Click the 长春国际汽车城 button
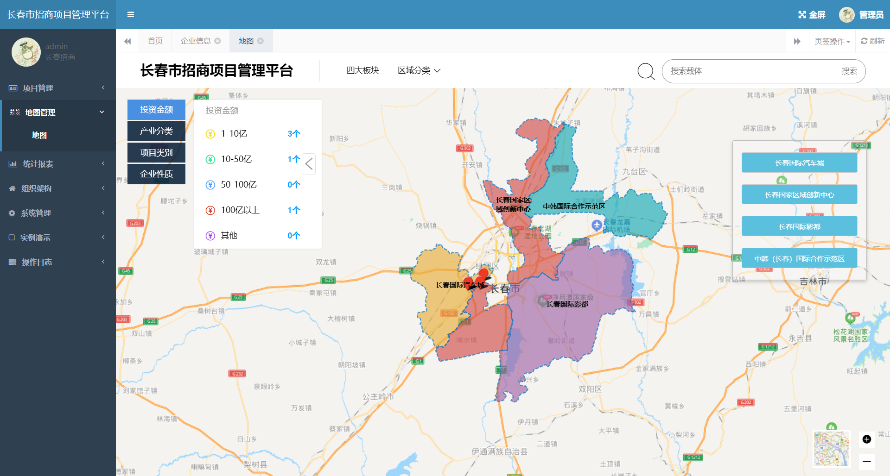890x476 pixels. 800,163
